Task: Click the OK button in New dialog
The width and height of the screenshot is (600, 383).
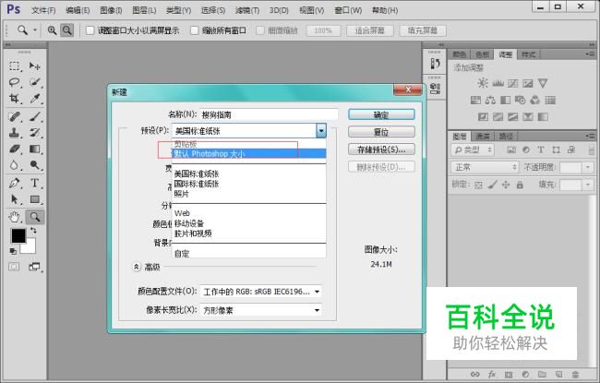Action: [x=381, y=114]
